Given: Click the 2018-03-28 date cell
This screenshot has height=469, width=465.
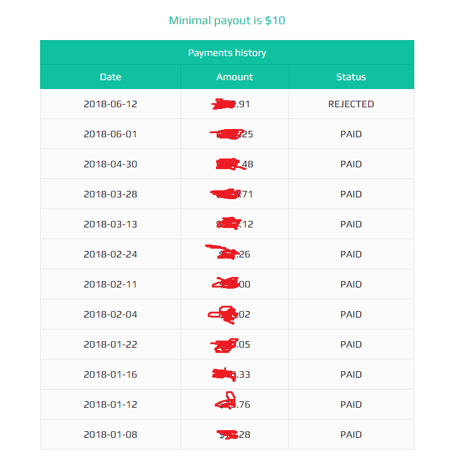Looking at the screenshot, I should (x=110, y=194).
